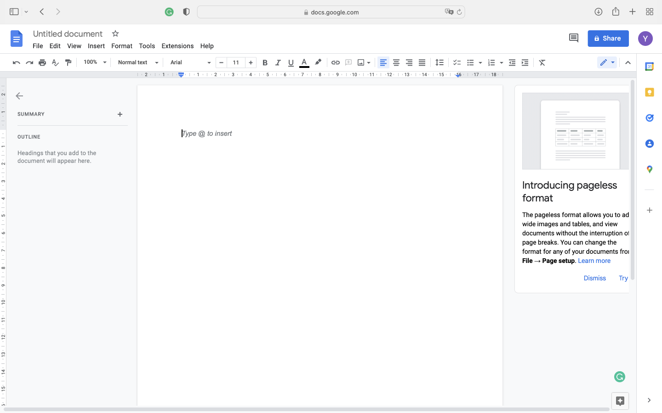Open account avatar Y
This screenshot has width=662, height=413.
point(645,39)
